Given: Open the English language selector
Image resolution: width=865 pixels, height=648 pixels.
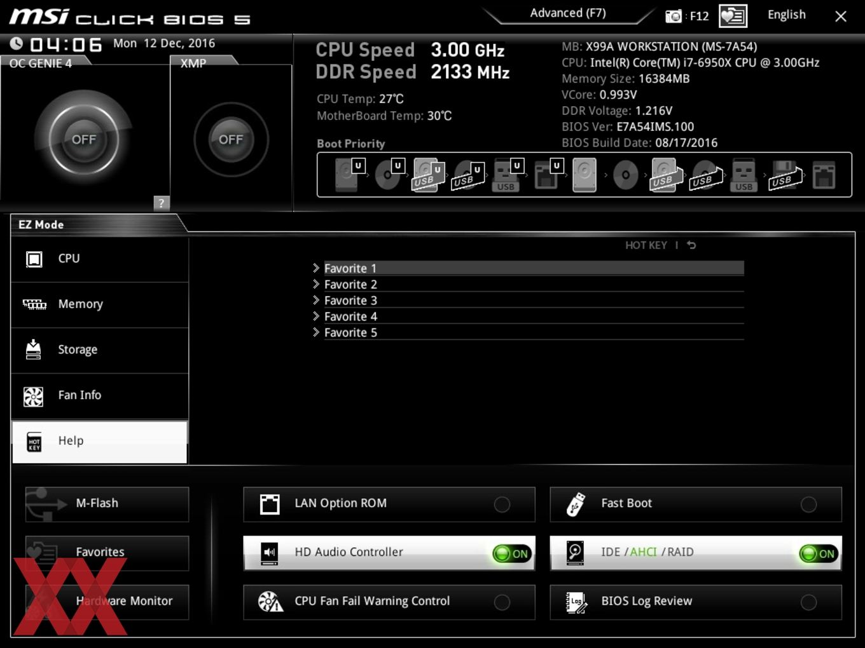Looking at the screenshot, I should [786, 15].
